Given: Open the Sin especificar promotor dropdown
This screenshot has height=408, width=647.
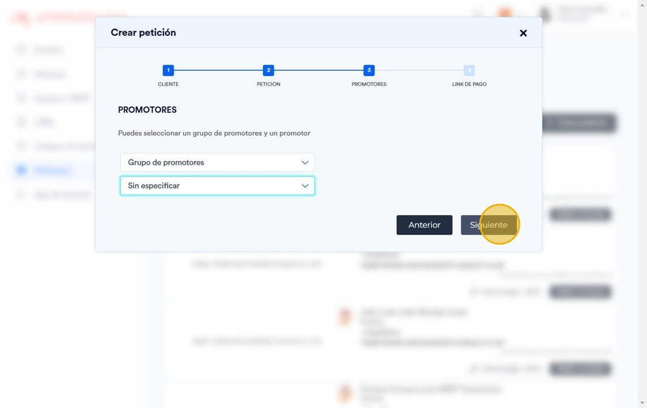Looking at the screenshot, I should [217, 186].
